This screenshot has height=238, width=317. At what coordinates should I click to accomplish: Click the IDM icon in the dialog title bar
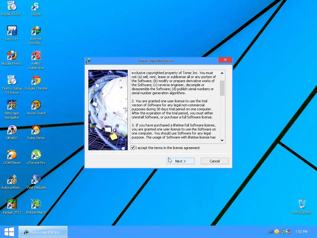[x=88, y=60]
